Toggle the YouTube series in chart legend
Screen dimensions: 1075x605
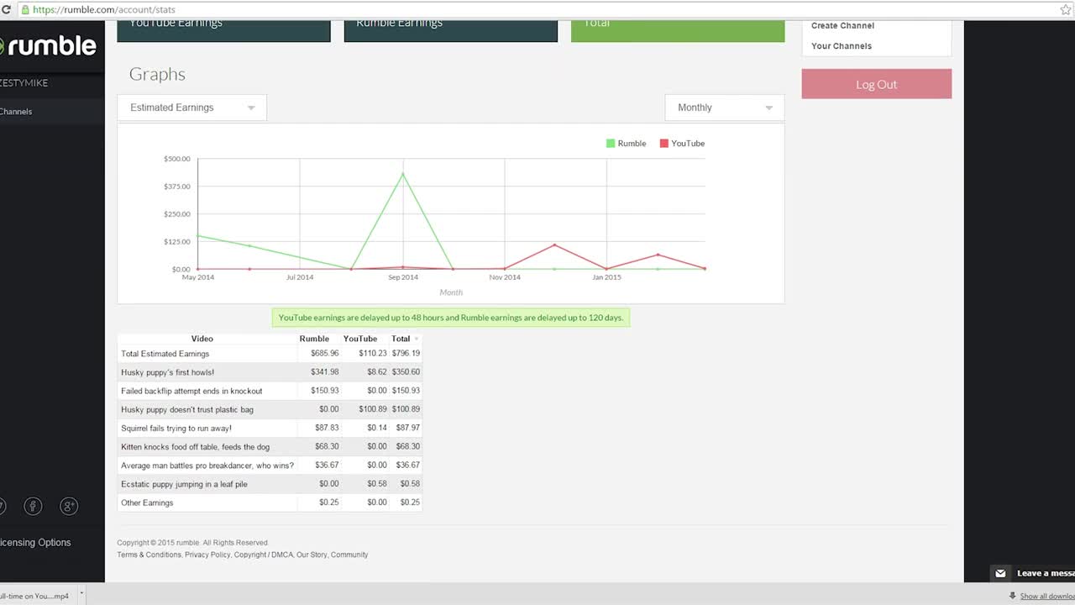click(x=682, y=144)
